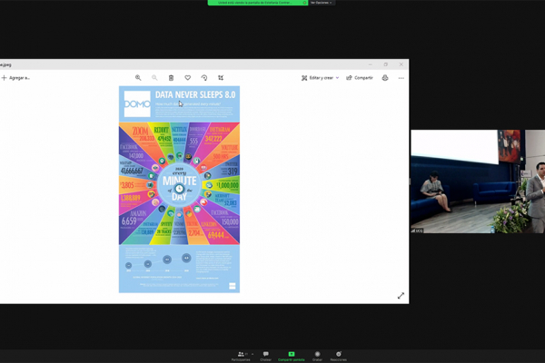Click the green screen-sharing notification bar
Screen dimensions: 545x363
coord(258,3)
